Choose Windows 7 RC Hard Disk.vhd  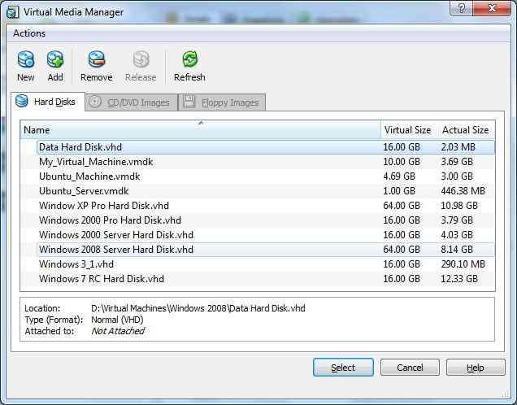coord(102,279)
